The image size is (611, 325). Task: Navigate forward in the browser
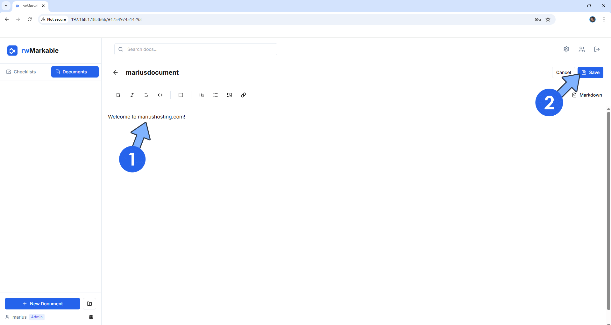click(x=18, y=19)
